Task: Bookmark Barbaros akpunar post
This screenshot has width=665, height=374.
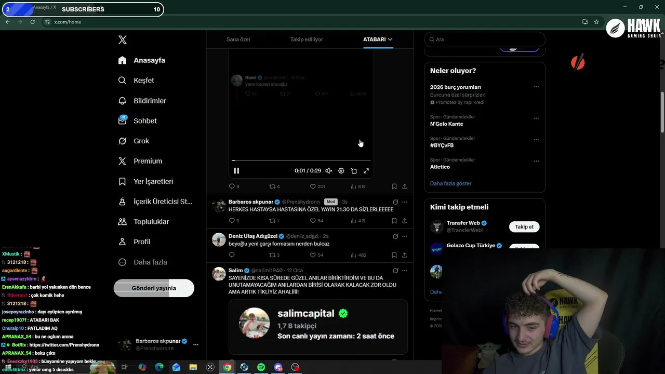Action: (394, 221)
